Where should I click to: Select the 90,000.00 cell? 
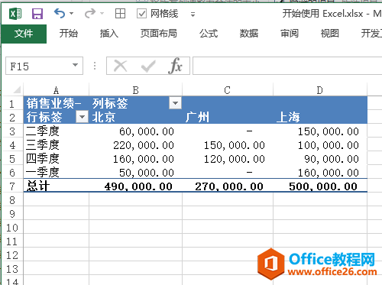(x=320, y=158)
